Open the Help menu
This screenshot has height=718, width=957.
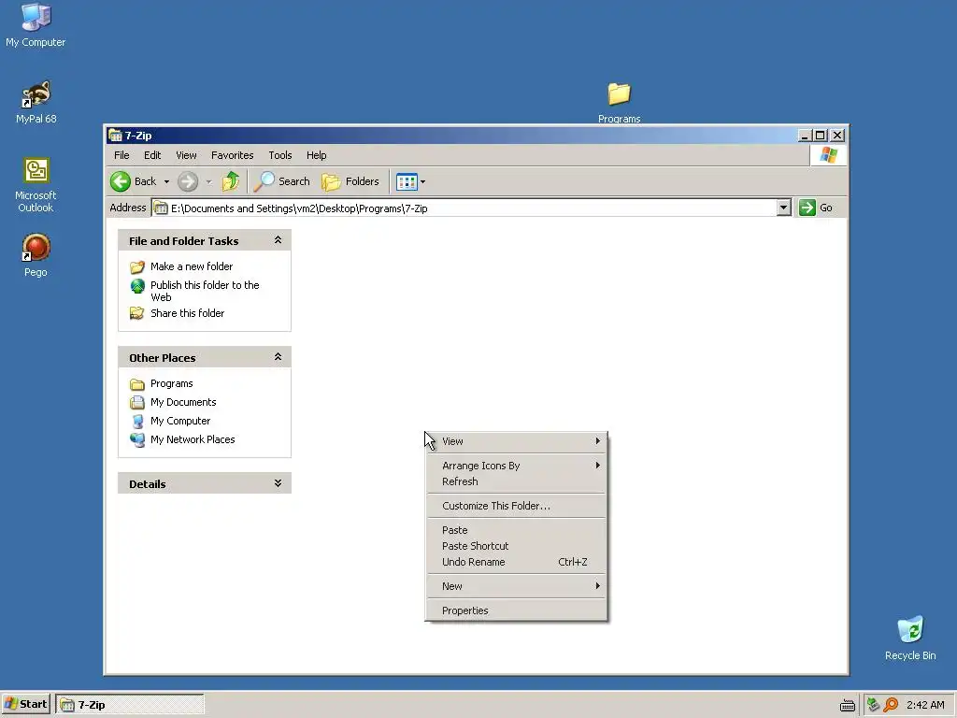pyautogui.click(x=316, y=155)
